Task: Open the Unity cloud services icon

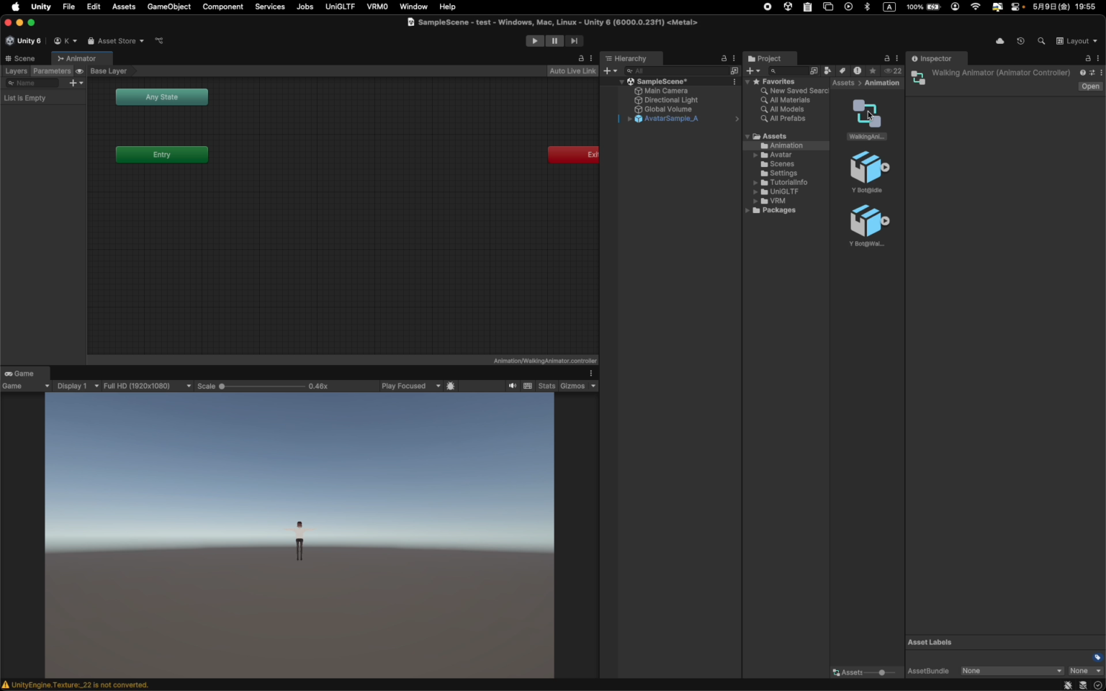Action: tap(999, 41)
